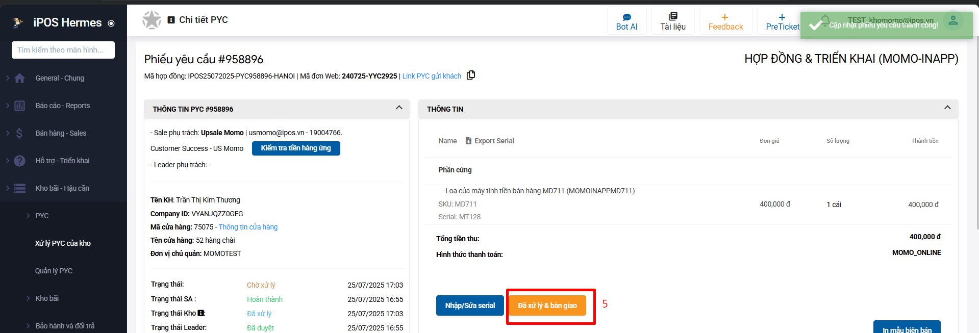Collapse the THÔNG TIN panel on the right

947,108
